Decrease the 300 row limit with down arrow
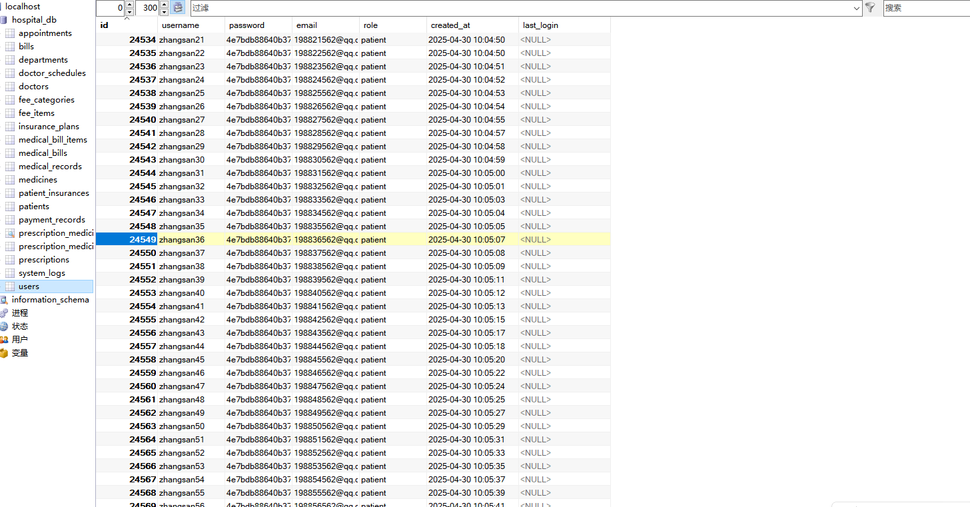Screen dimensions: 970x507 coord(164,12)
